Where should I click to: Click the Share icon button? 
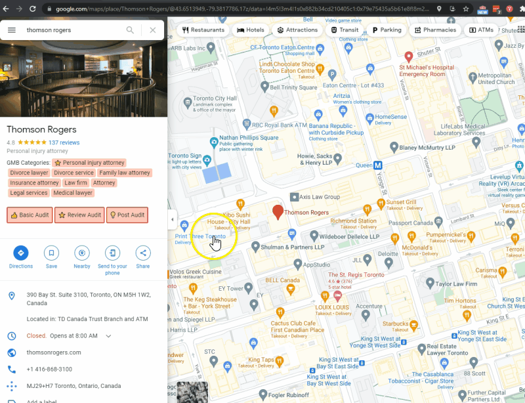(x=143, y=253)
